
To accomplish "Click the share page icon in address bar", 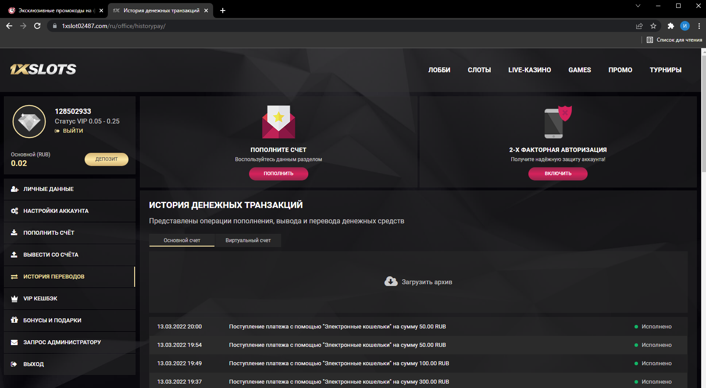I will pyautogui.click(x=639, y=26).
